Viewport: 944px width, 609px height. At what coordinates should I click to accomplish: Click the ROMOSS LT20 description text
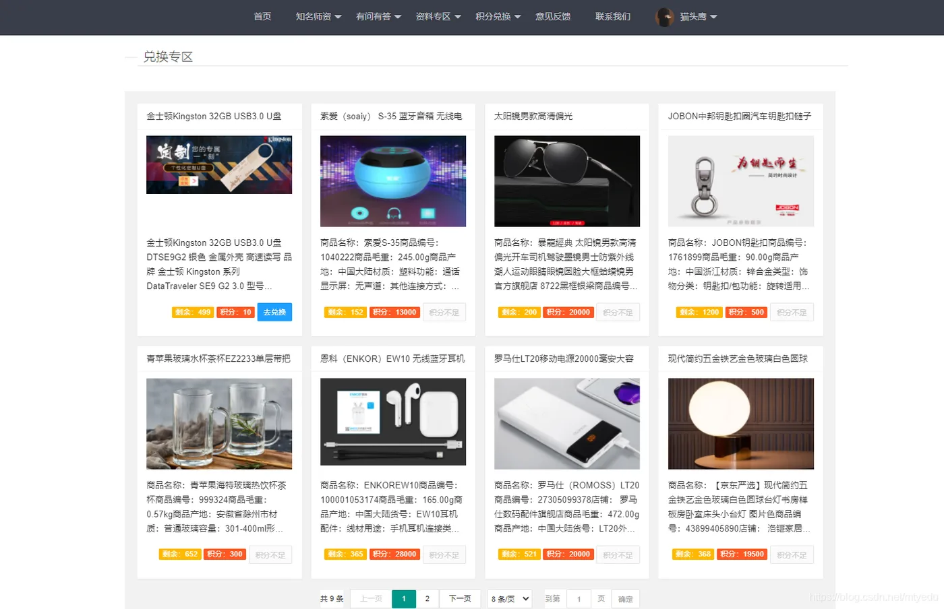point(567,507)
